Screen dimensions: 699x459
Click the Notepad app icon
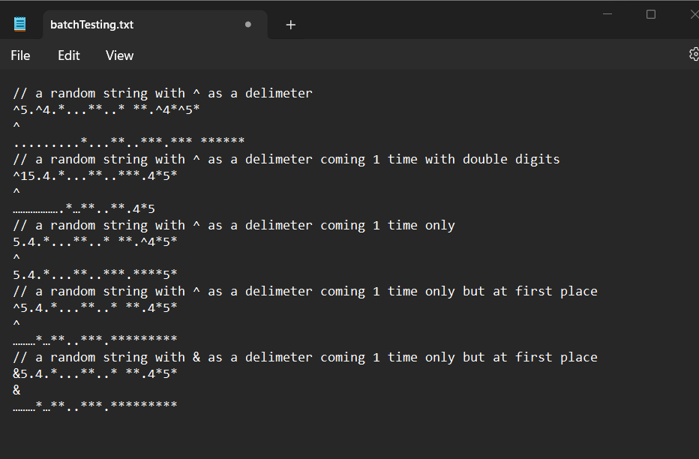tap(20, 23)
